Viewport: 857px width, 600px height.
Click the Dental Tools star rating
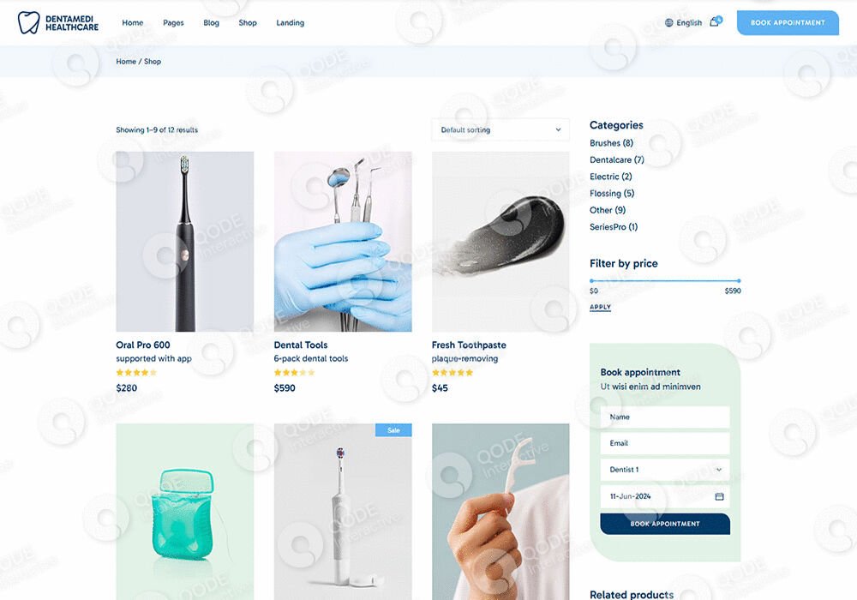point(294,373)
